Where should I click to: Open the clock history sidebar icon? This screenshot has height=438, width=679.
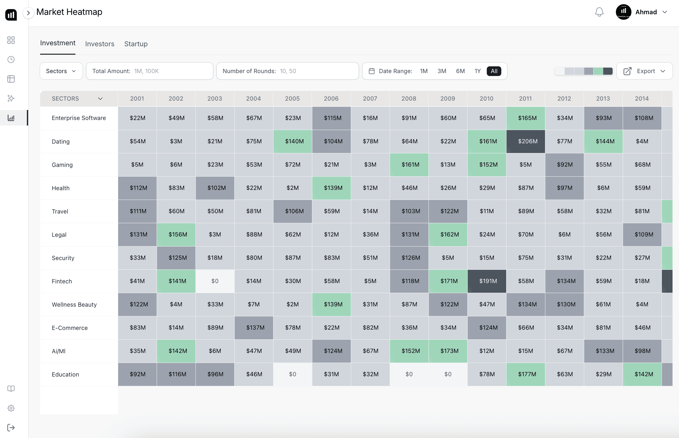tap(11, 60)
